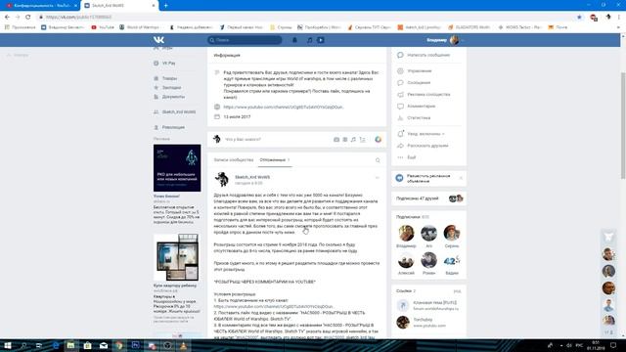Open the Подписчики list header

coord(408,217)
